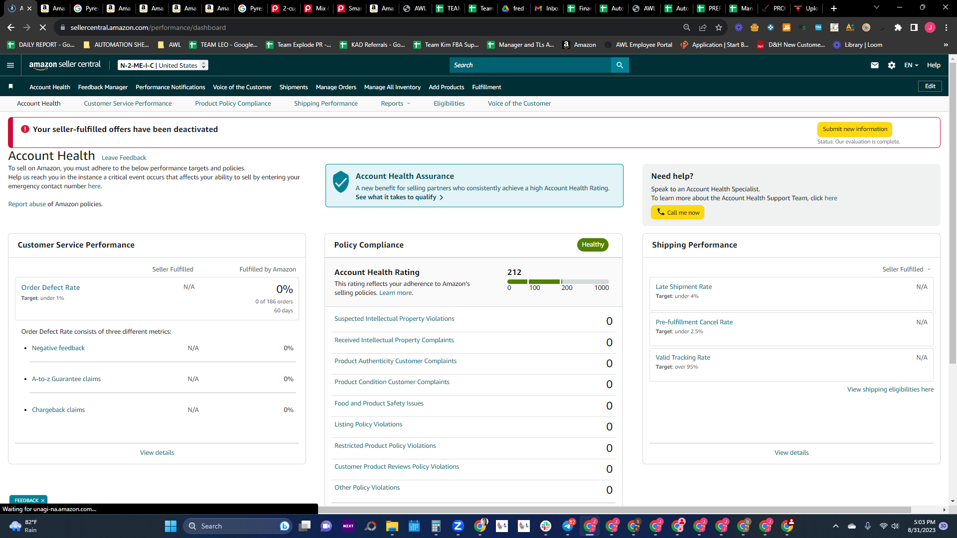Click the Account Health Rating progress bar
This screenshot has width=957, height=538.
coord(558,282)
